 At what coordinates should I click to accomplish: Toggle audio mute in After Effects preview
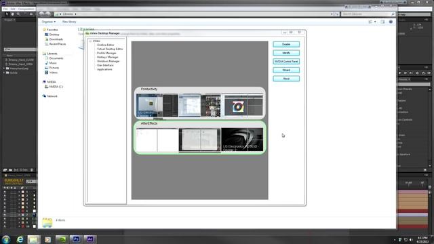coord(418,73)
